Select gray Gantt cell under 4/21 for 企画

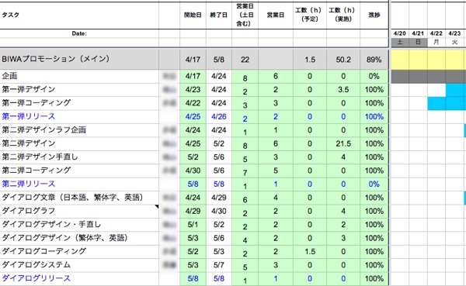[418, 76]
